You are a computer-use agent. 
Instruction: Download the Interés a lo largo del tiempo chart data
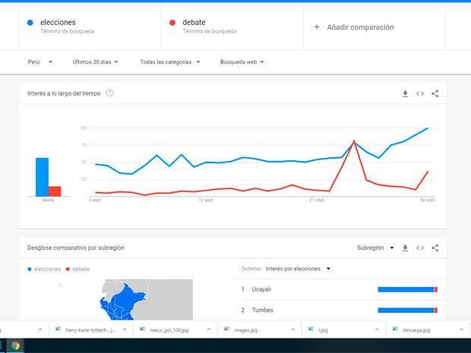[x=405, y=93]
